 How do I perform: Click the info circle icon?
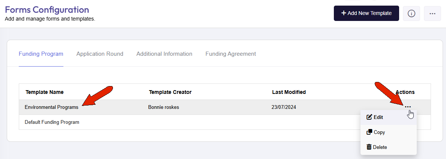point(411,13)
